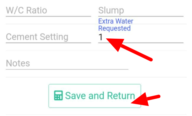
Task: Place cursor after the number 1
Action: click(x=103, y=37)
